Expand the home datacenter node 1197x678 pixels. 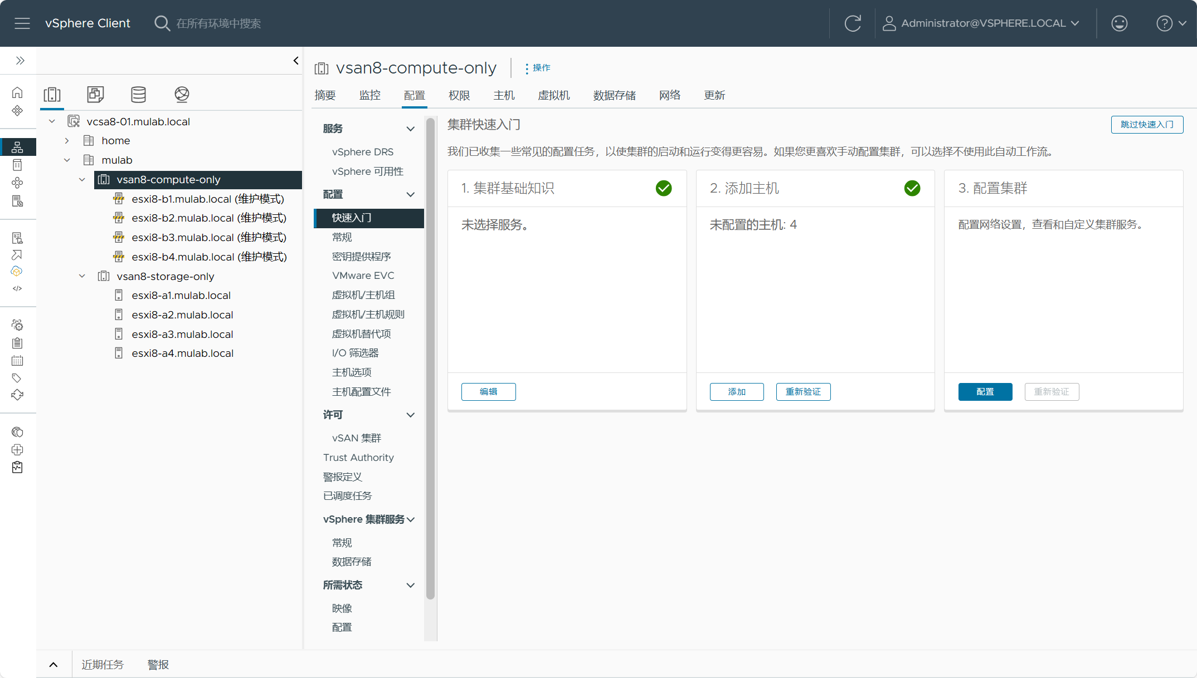click(x=67, y=141)
